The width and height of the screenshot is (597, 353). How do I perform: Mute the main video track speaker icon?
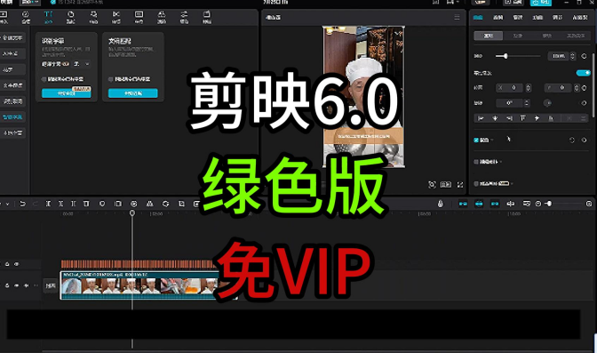click(26, 285)
